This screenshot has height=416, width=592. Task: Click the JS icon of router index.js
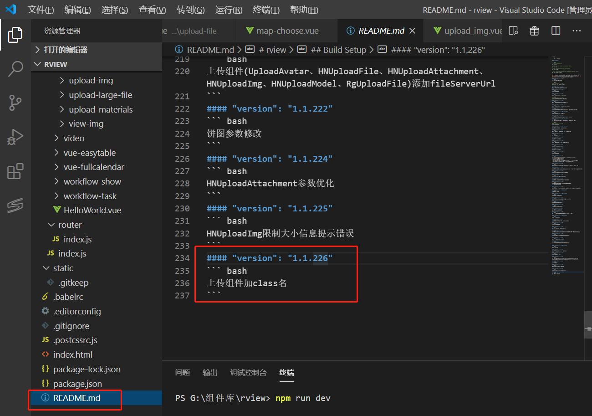[x=56, y=239]
